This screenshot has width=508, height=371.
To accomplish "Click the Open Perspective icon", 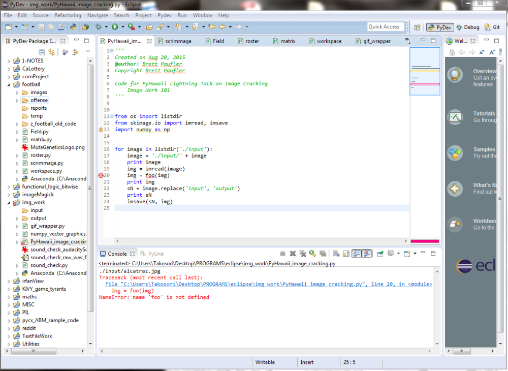I will [x=417, y=27].
